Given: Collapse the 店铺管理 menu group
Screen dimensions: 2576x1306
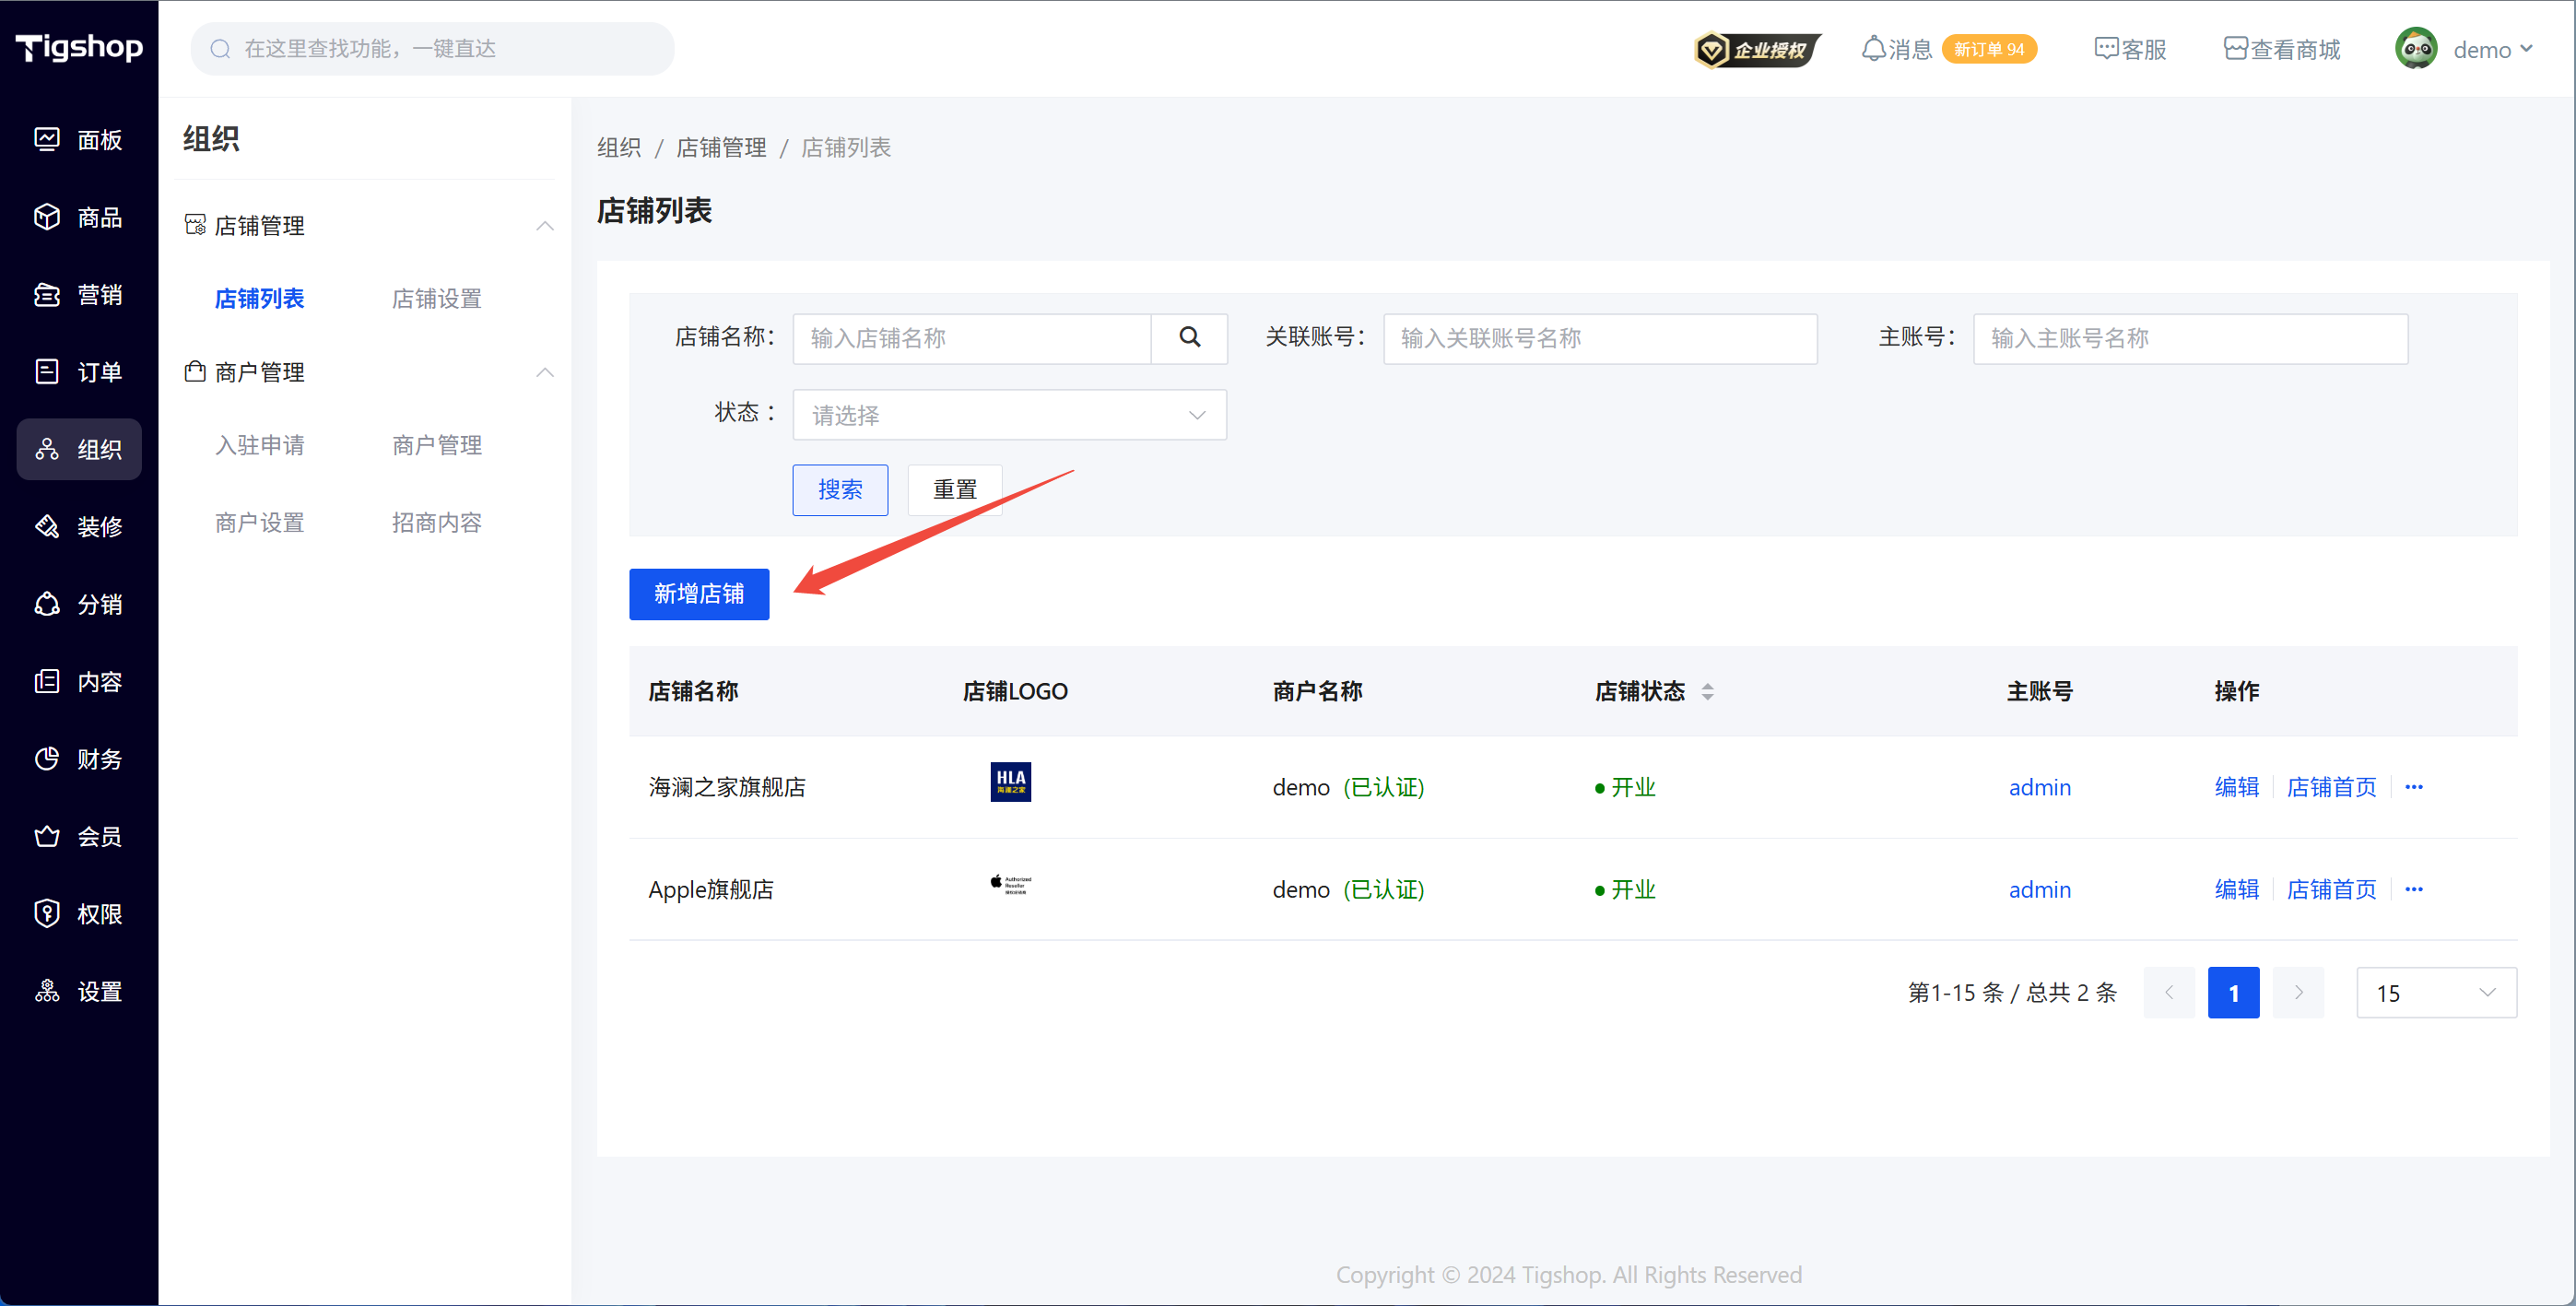Looking at the screenshot, I should (x=544, y=226).
